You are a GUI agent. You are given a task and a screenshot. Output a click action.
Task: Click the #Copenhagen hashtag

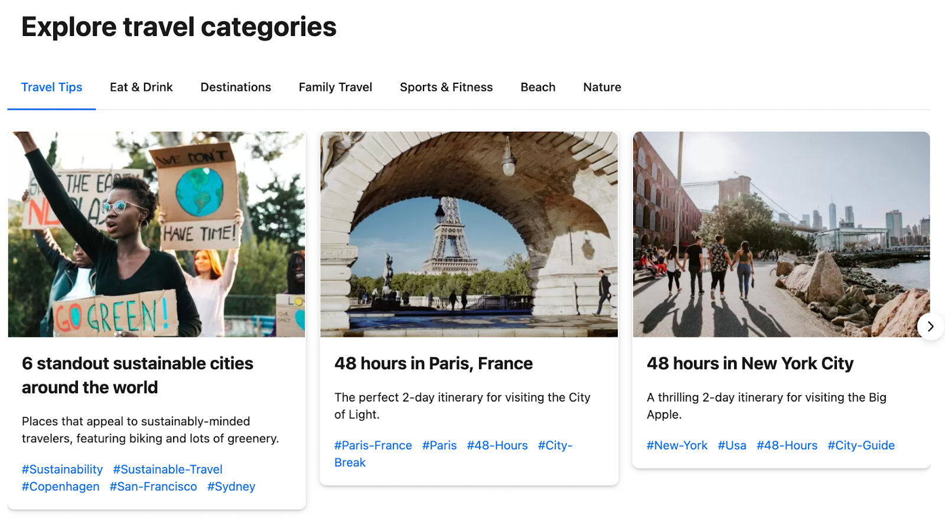60,486
